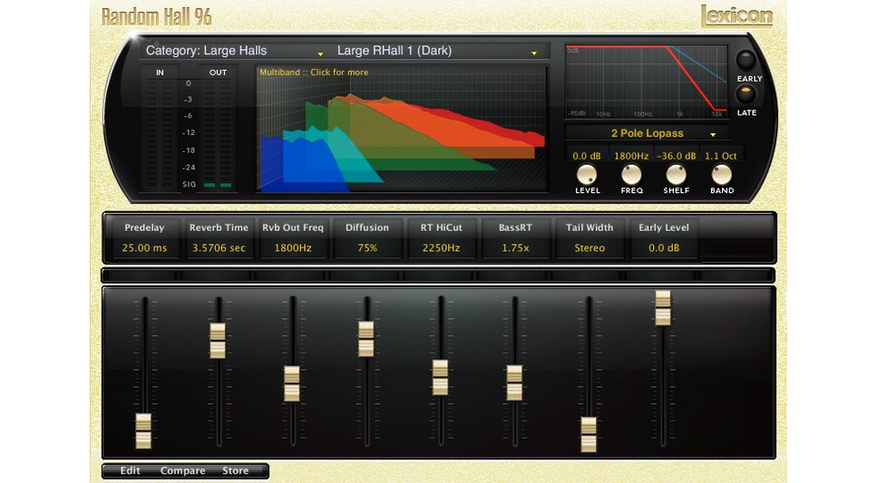Click the Compare button
This screenshot has height=483, width=877.
(x=182, y=470)
